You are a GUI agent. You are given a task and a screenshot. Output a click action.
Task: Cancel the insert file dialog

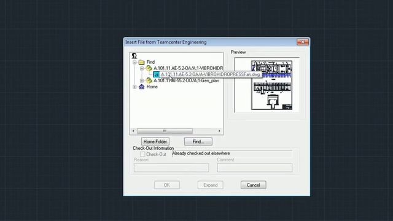[254, 185]
